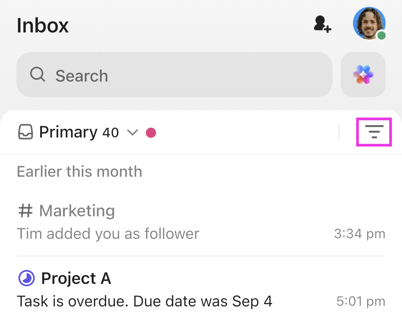Open the Project A notification title

76,279
